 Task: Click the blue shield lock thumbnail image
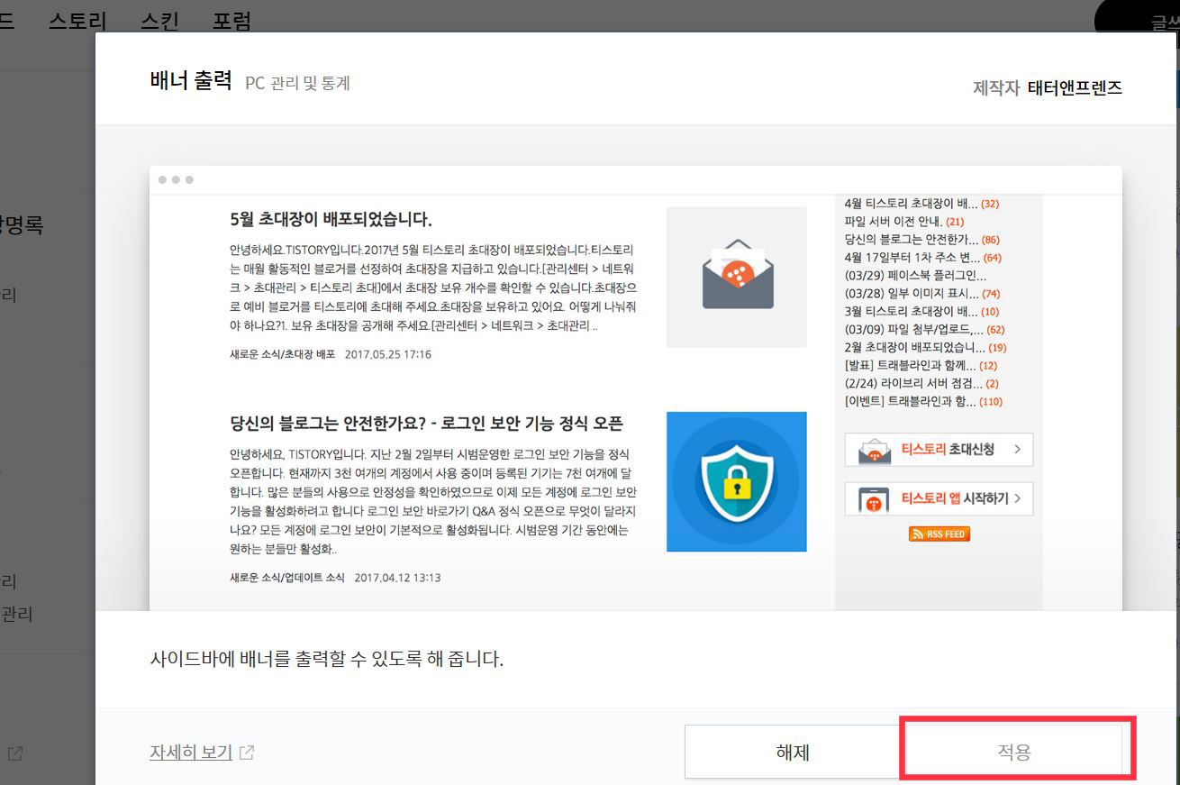tap(737, 481)
